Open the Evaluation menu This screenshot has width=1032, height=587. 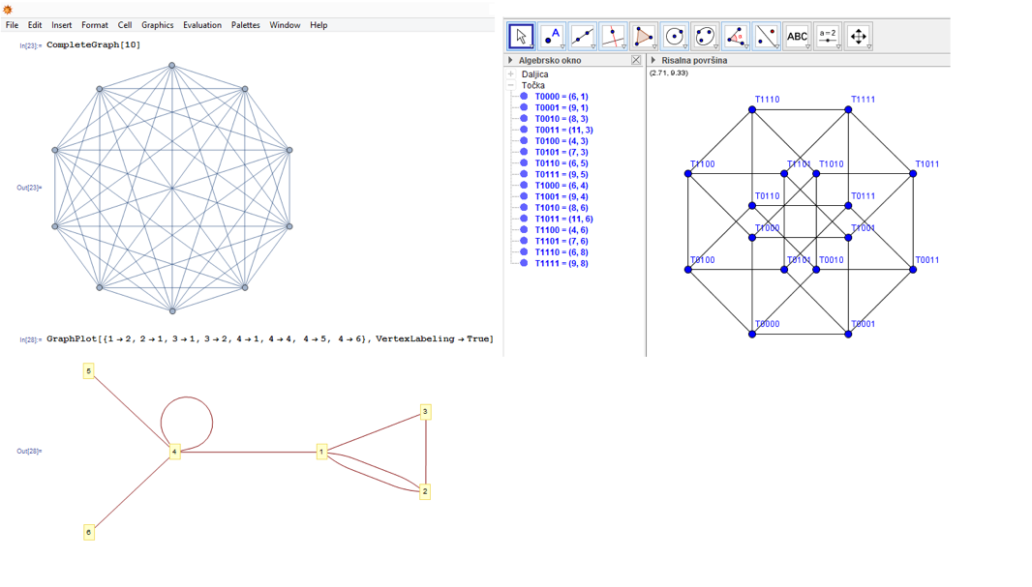[201, 25]
